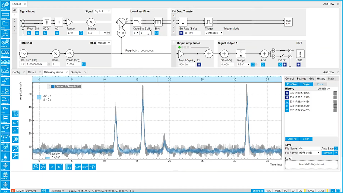Click Show Log in status bar
The width and height of the screenshot is (343, 193).
tap(258, 191)
